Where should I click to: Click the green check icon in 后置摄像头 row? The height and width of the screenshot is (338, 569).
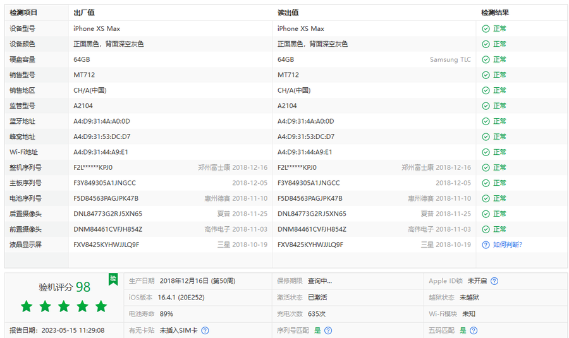pyautogui.click(x=486, y=214)
